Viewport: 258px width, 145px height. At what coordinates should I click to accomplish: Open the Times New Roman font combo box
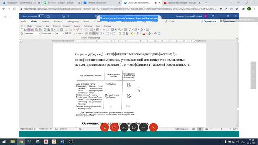(48, 33)
